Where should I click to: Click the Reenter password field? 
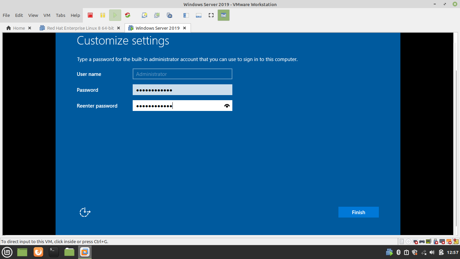[x=183, y=106]
